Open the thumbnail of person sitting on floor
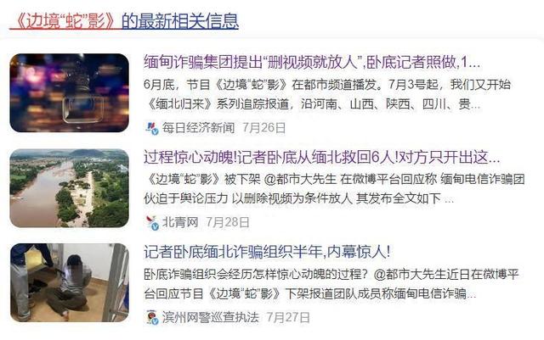The height and width of the screenshot is (340, 544). point(70,282)
